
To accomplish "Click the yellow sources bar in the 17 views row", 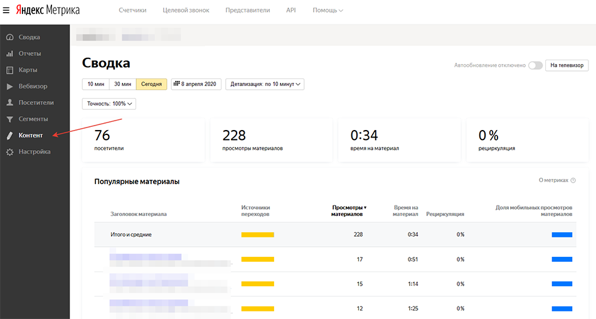I will pyautogui.click(x=258, y=259).
